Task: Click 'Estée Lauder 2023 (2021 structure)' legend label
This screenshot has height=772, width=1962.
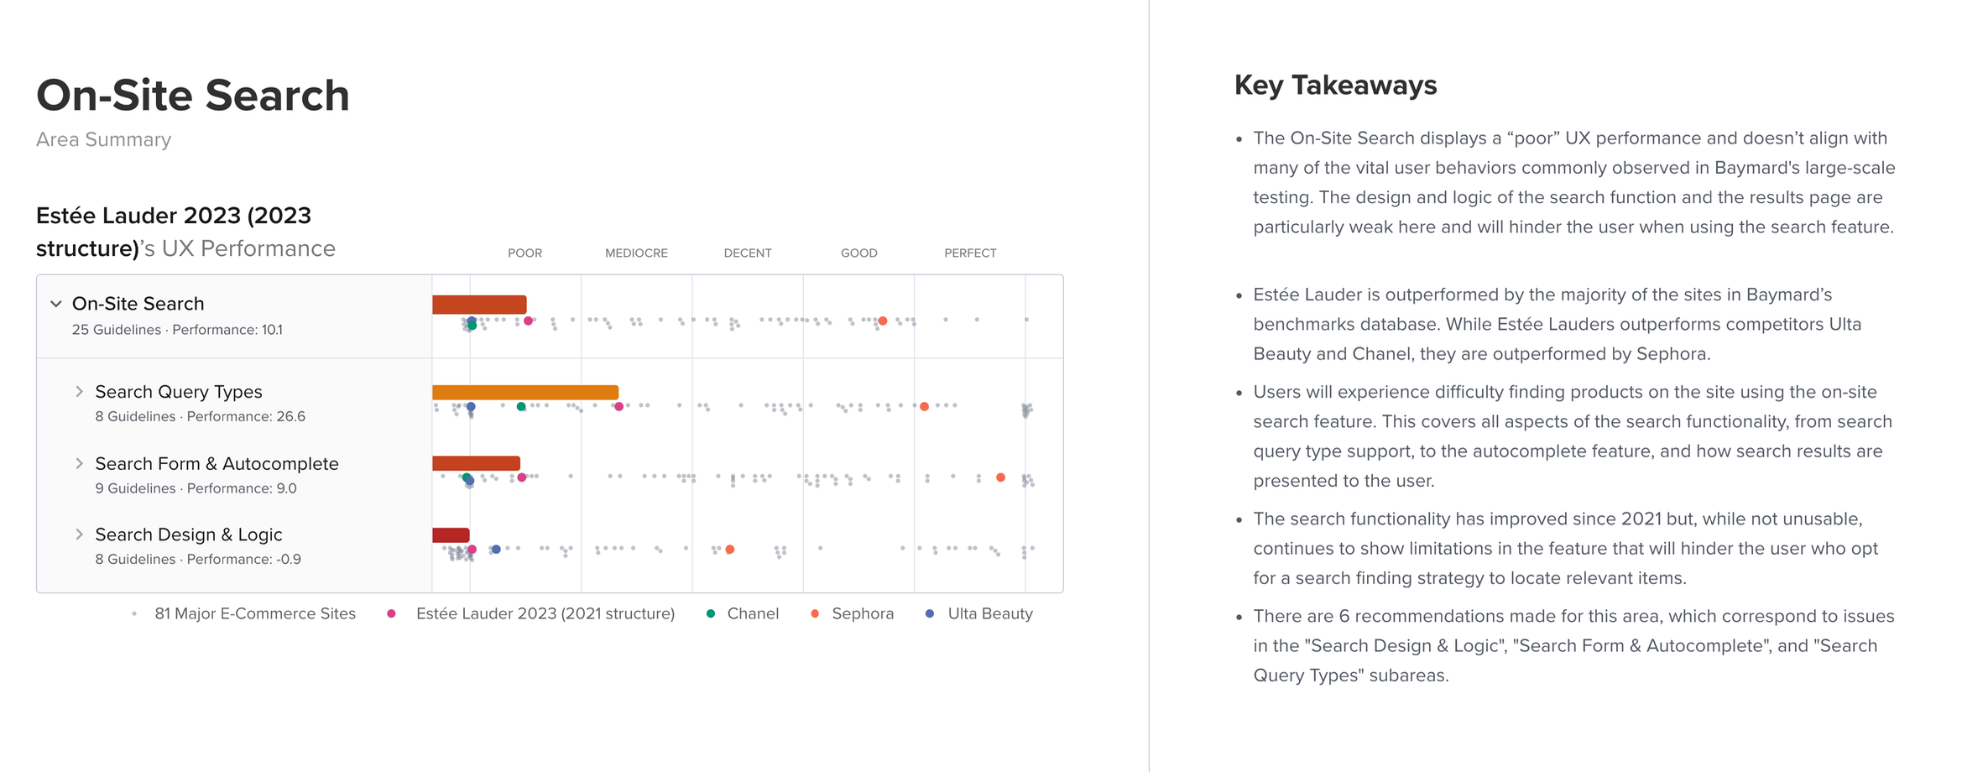Action: [x=545, y=614]
